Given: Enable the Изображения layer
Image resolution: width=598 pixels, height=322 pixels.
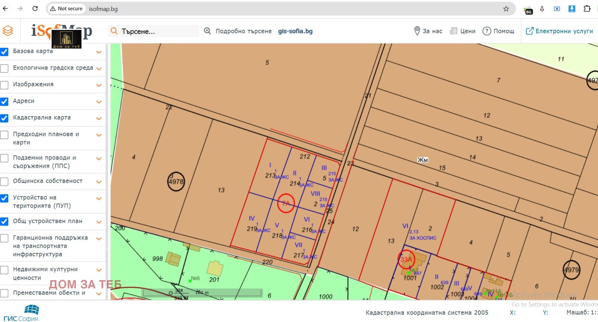Looking at the screenshot, I should [4, 85].
